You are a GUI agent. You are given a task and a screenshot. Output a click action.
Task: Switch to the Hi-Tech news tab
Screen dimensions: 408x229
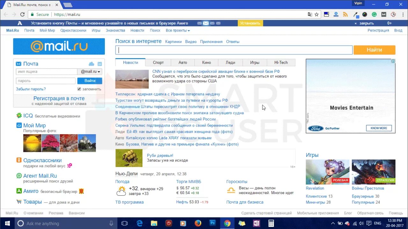click(x=281, y=63)
